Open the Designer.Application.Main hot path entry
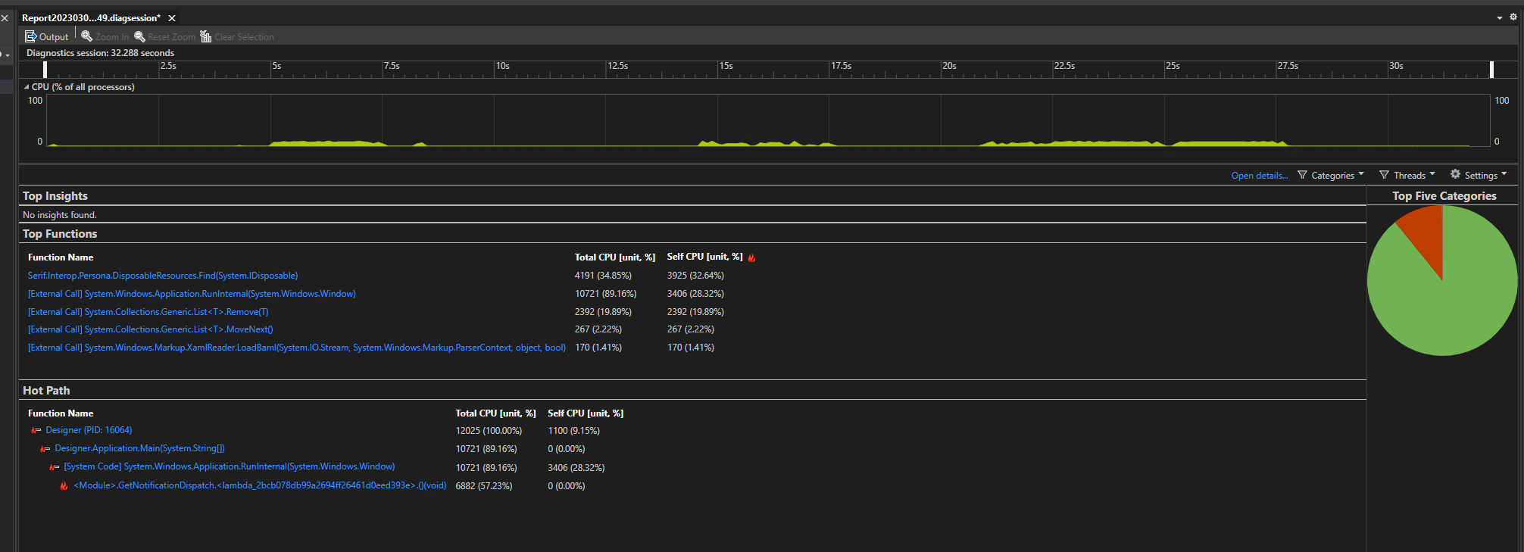This screenshot has width=1524, height=552. point(139,448)
